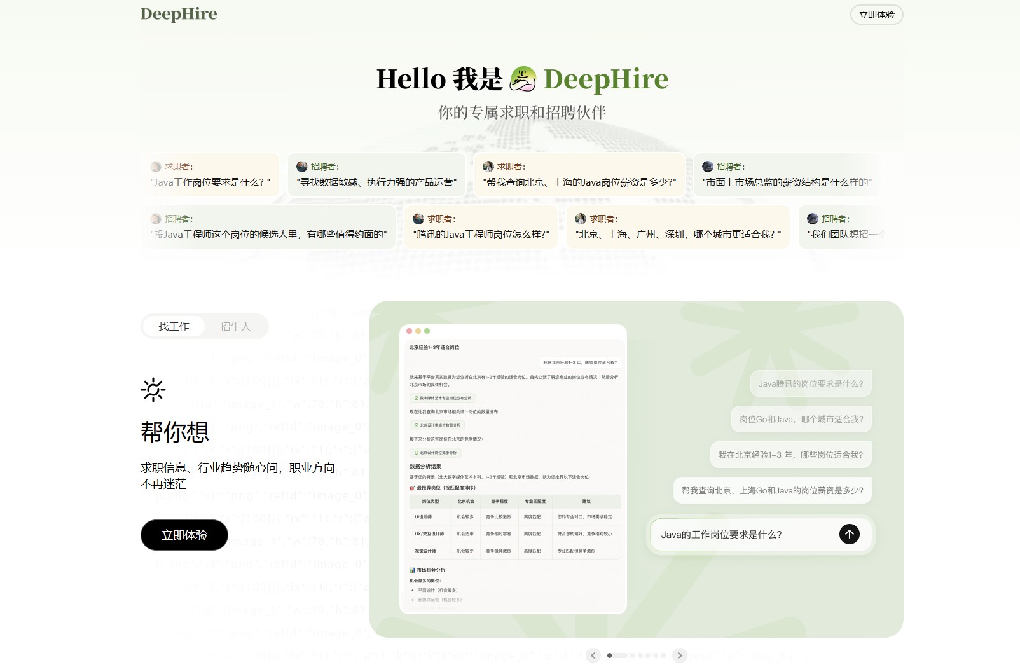Click the black send arrow in the chat box
This screenshot has width=1020, height=667.
click(849, 535)
